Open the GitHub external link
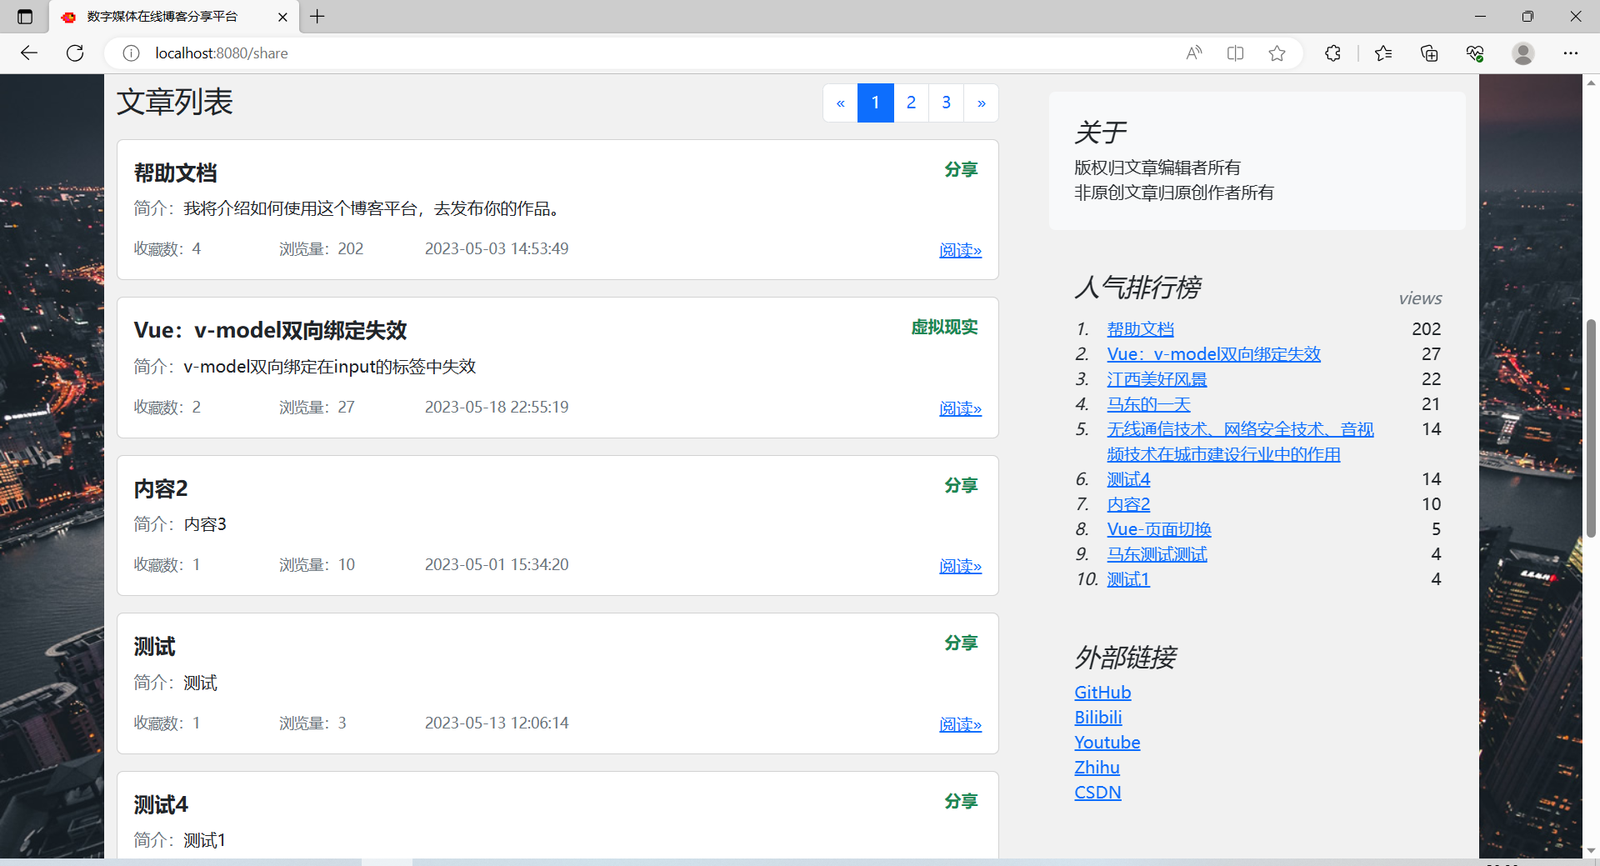1600x866 pixels. [x=1102, y=691]
